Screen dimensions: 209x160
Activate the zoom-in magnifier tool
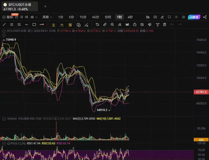pos(112,25)
